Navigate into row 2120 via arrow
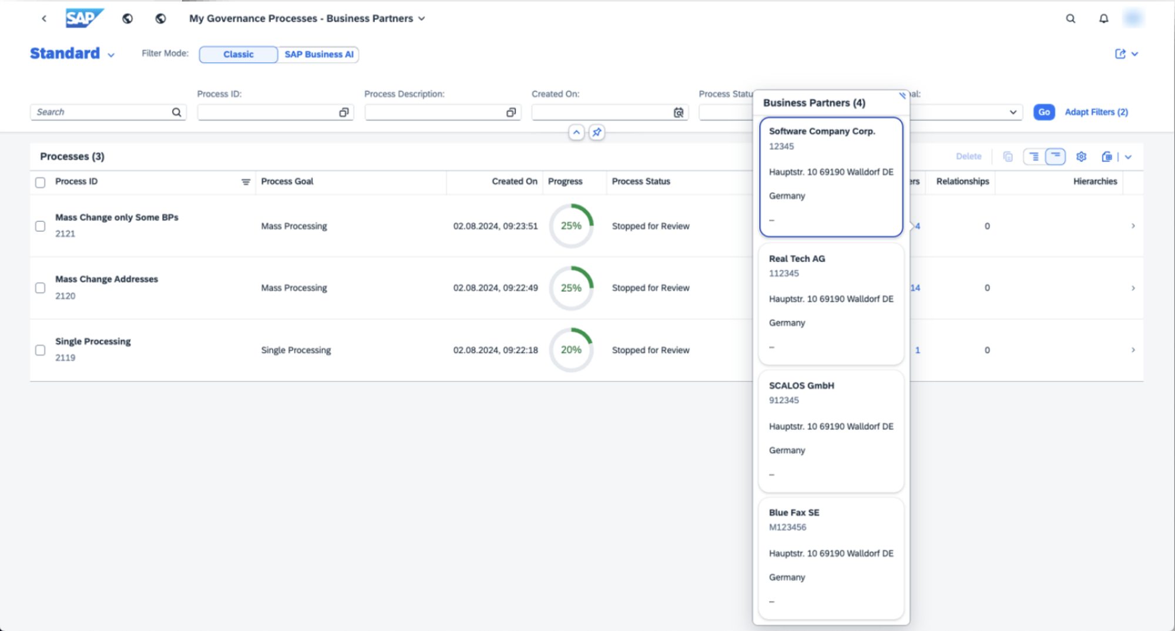The image size is (1175, 631). tap(1133, 288)
